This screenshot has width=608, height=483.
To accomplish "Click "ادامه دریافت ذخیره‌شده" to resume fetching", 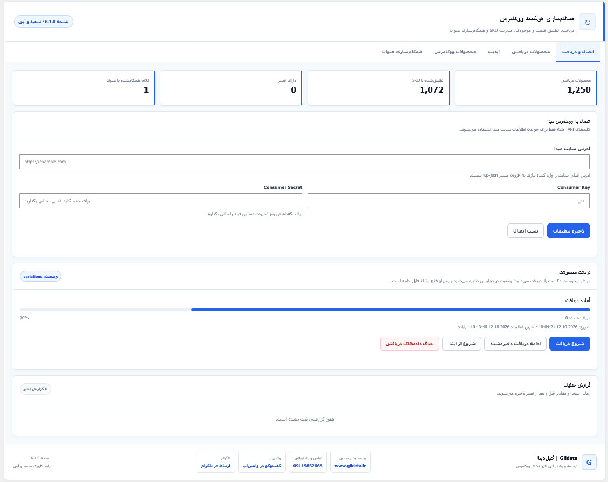I will [515, 344].
